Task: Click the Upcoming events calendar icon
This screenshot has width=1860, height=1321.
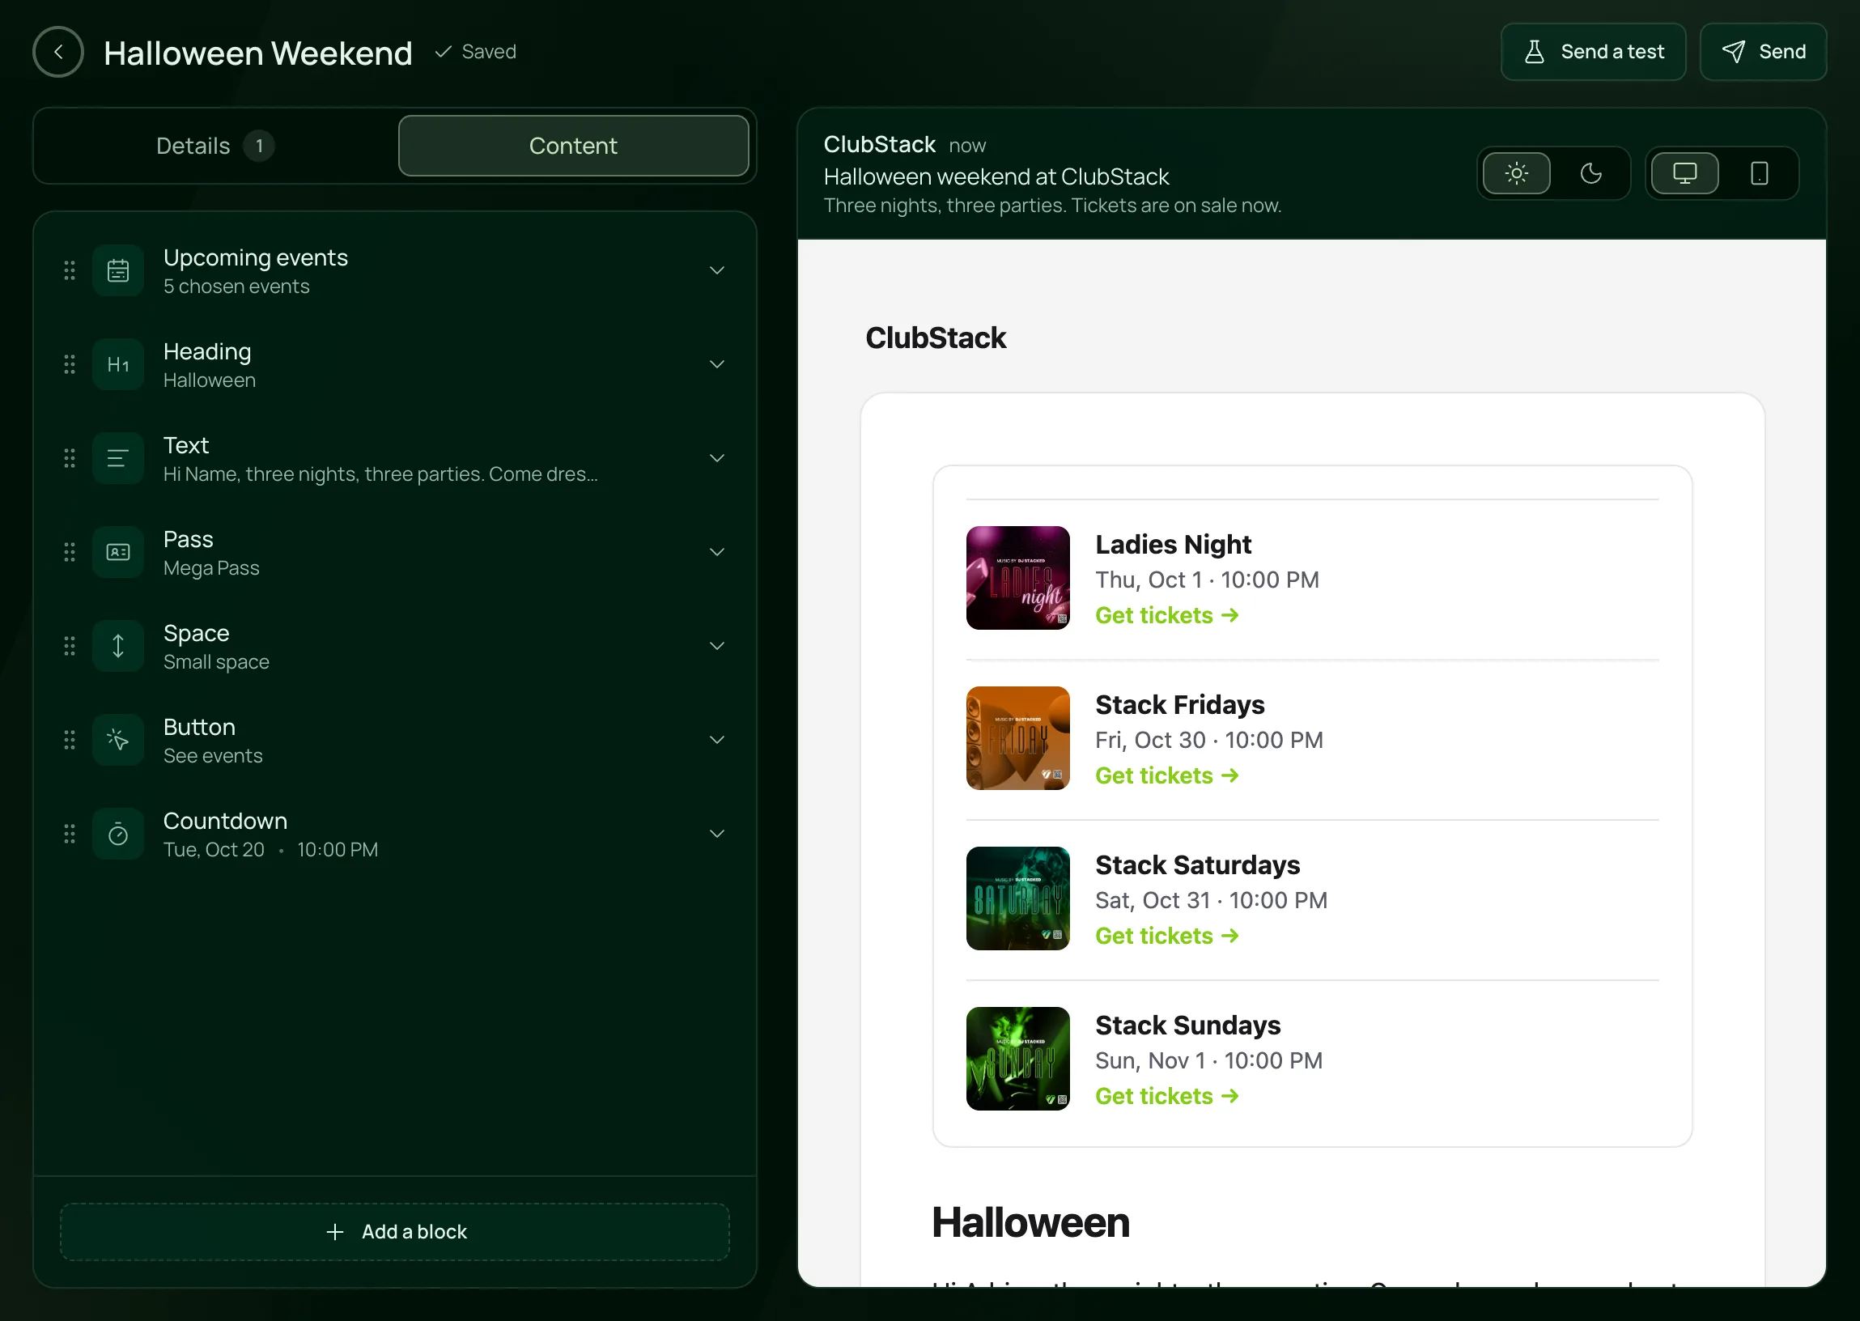Action: [x=118, y=271]
